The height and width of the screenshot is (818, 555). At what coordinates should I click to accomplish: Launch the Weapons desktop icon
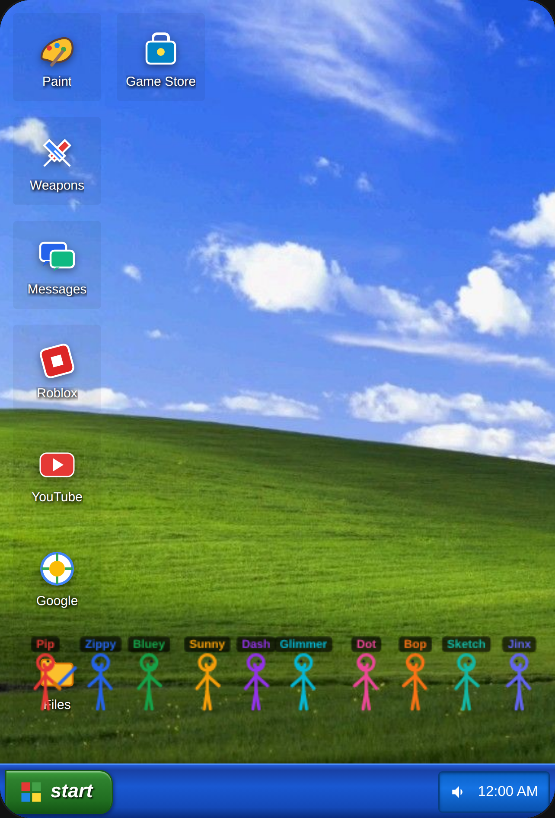[57, 161]
